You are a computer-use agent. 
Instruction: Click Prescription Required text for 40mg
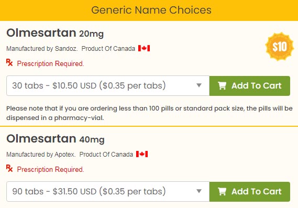51,169
